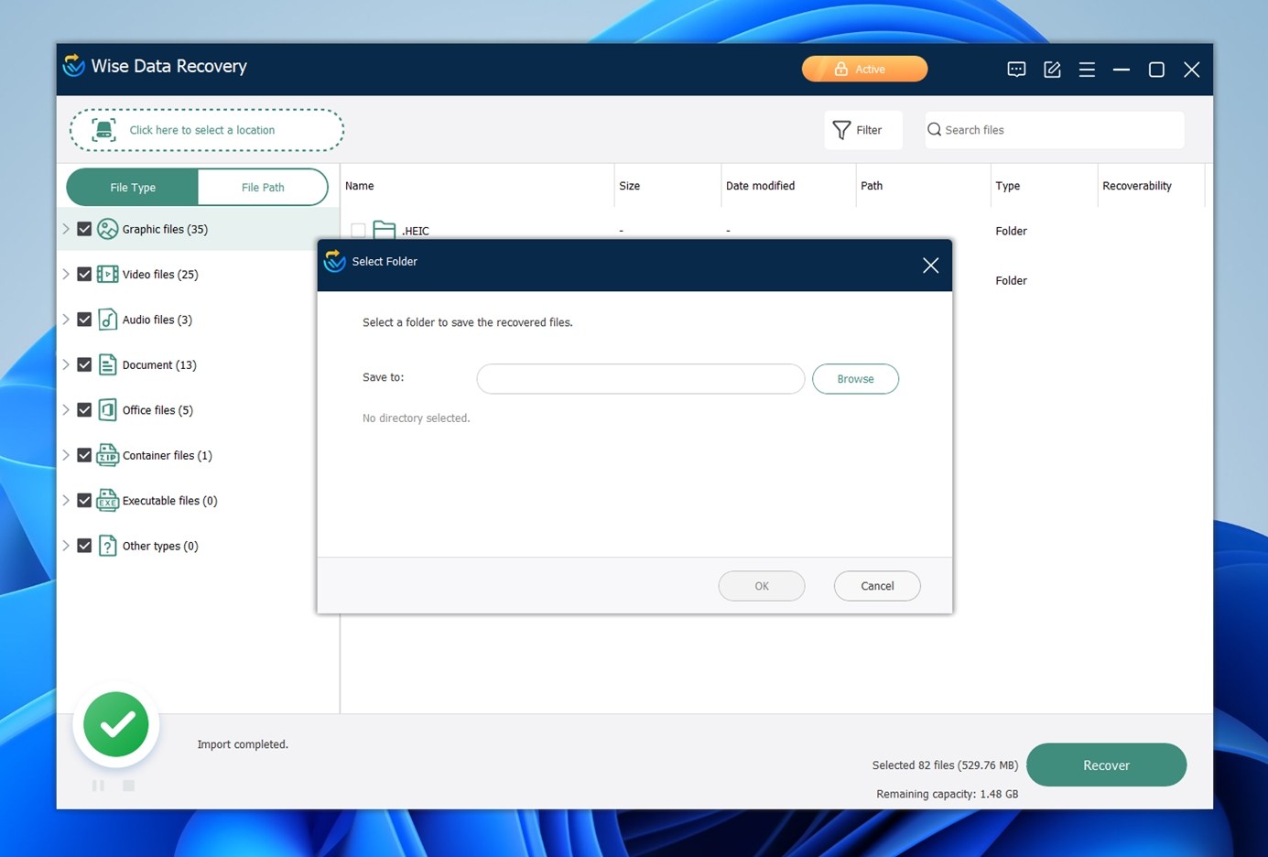Viewport: 1268px width, 857px height.
Task: Expand the Graphic files tree node
Action: tap(66, 229)
